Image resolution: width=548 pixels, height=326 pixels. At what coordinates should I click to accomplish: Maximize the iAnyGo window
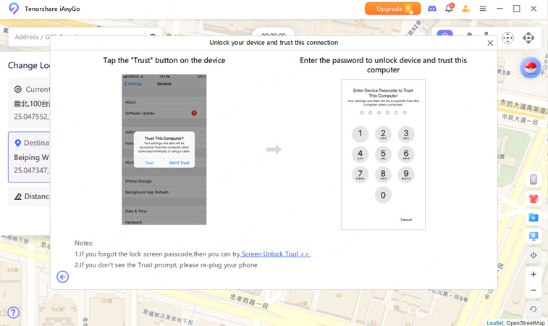click(x=517, y=9)
